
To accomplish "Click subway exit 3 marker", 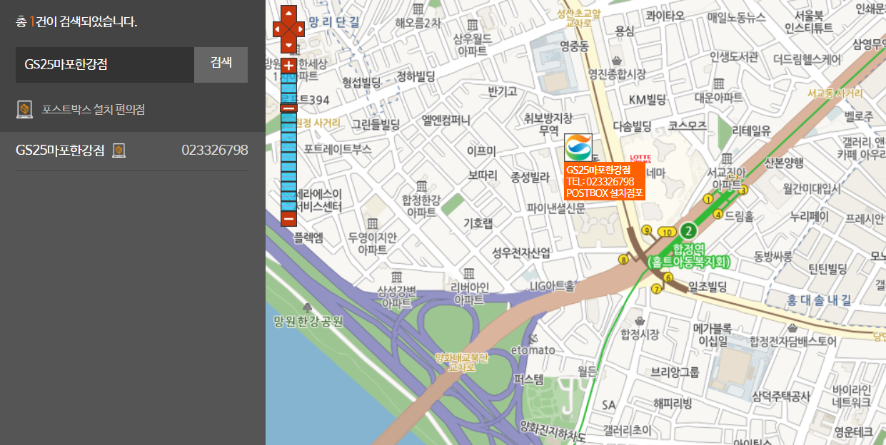I will click(743, 190).
